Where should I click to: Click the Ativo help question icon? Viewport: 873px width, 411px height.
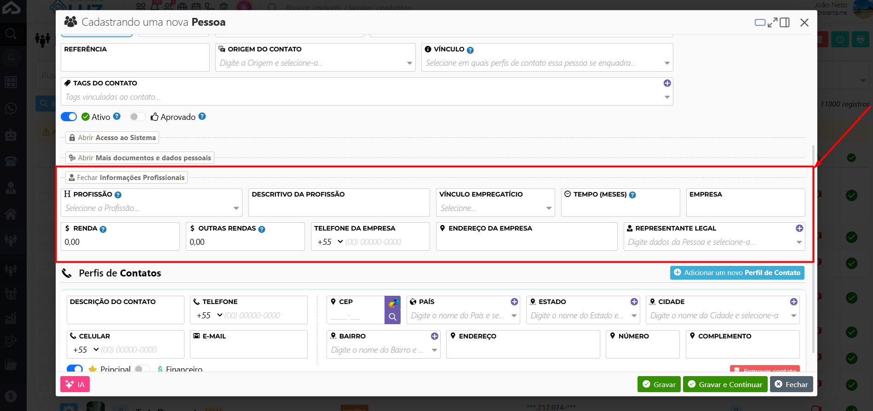(x=117, y=117)
